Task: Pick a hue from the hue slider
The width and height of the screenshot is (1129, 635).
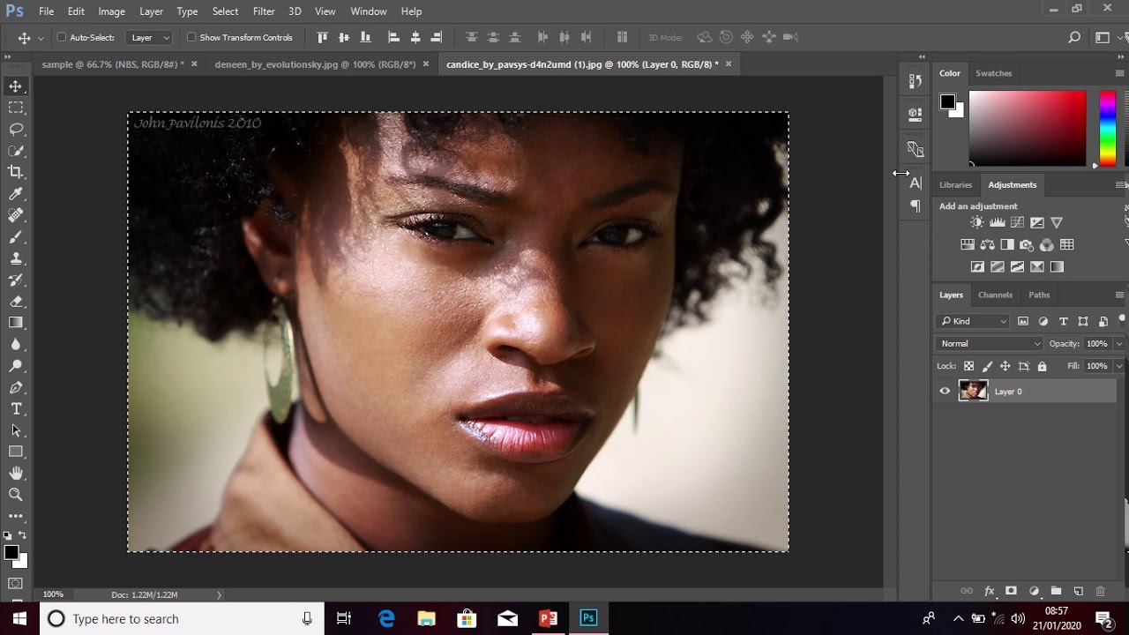Action: point(1107,129)
